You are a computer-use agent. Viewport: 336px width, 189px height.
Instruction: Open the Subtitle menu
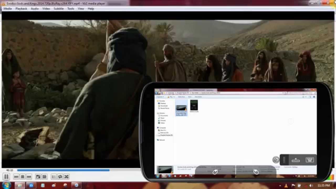click(x=59, y=9)
